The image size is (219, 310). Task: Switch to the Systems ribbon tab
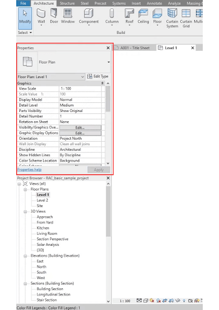pos(119,4)
